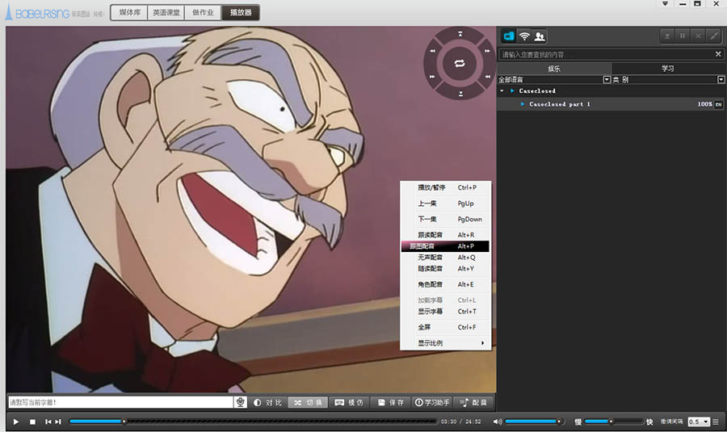727x432 pixels.
Task: Switch to the 做作业 tab
Action: [203, 12]
